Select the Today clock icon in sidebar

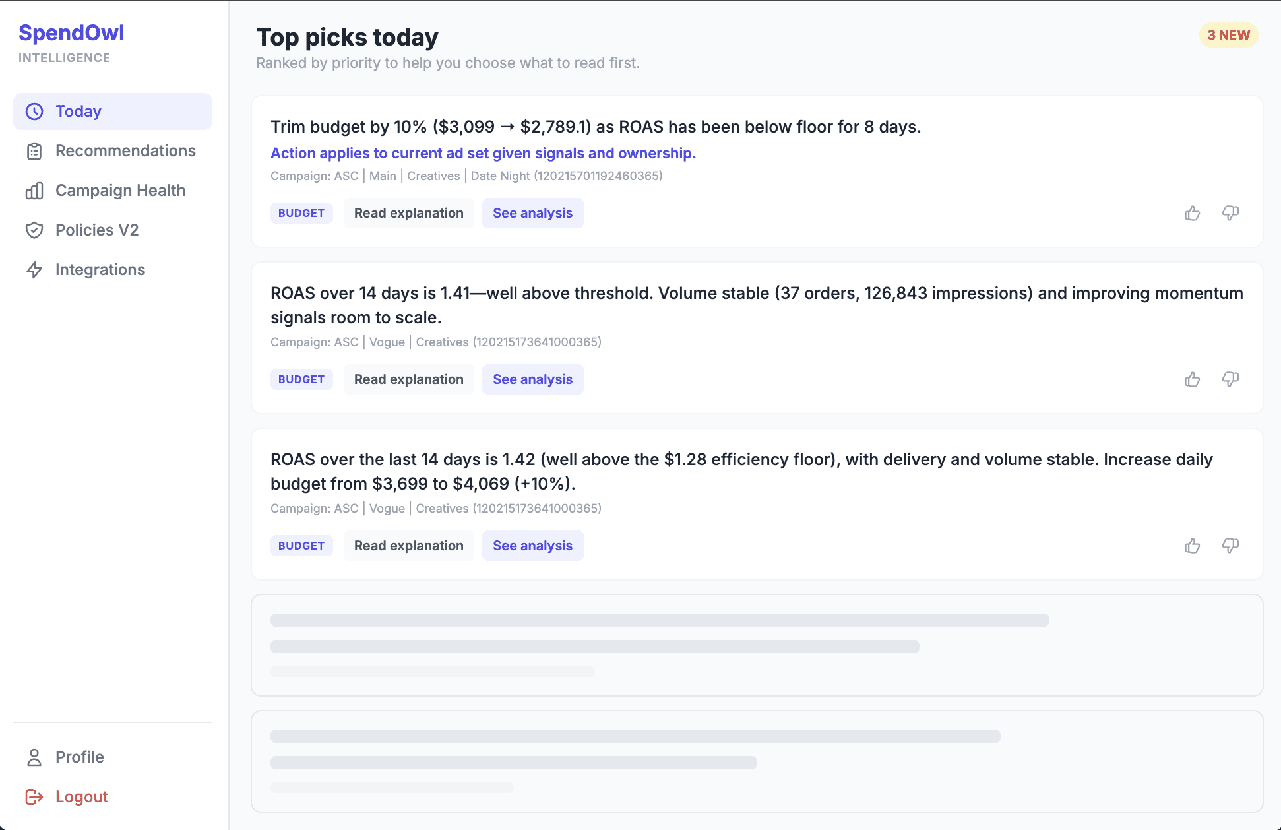35,112
